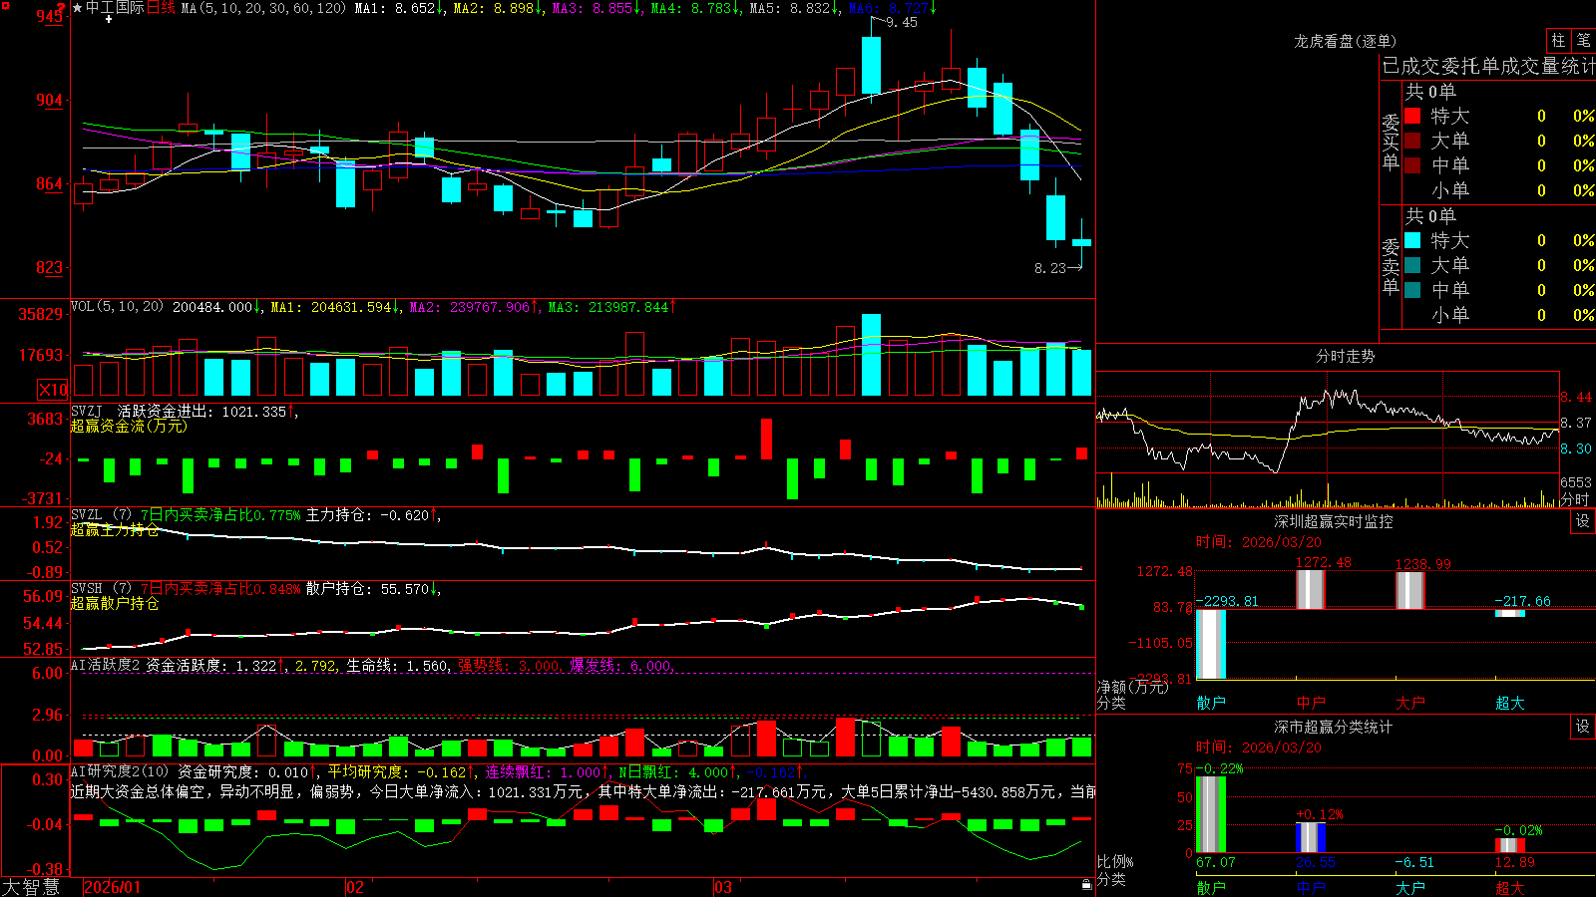Click the 945 price axis label

tap(50, 16)
